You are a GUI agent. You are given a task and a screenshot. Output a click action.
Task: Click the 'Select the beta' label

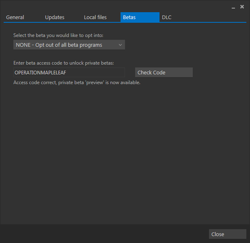coord(58,35)
